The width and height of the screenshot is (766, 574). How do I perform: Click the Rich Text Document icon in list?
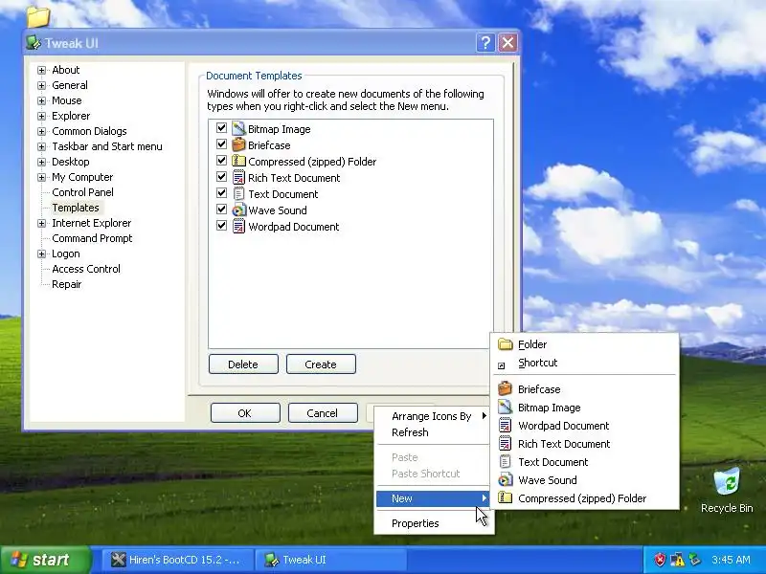238,177
